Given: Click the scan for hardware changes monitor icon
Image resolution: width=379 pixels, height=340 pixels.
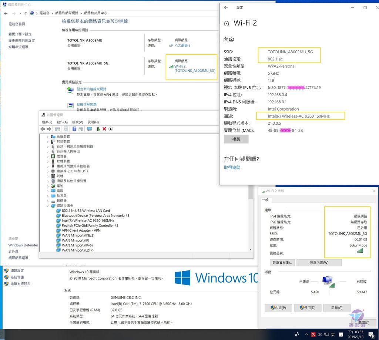Looking at the screenshot, I should [x=90, y=129].
